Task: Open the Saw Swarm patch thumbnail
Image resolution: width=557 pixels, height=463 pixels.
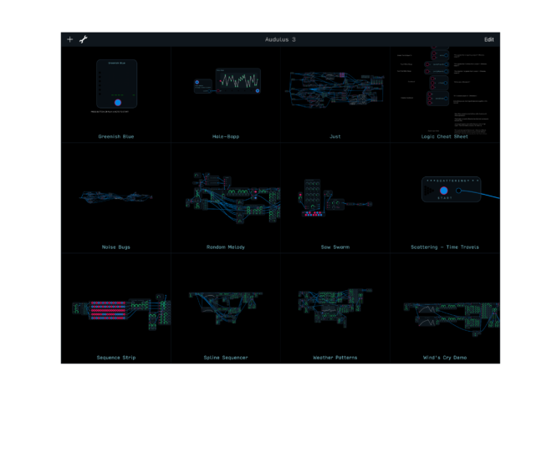Action: coord(335,198)
